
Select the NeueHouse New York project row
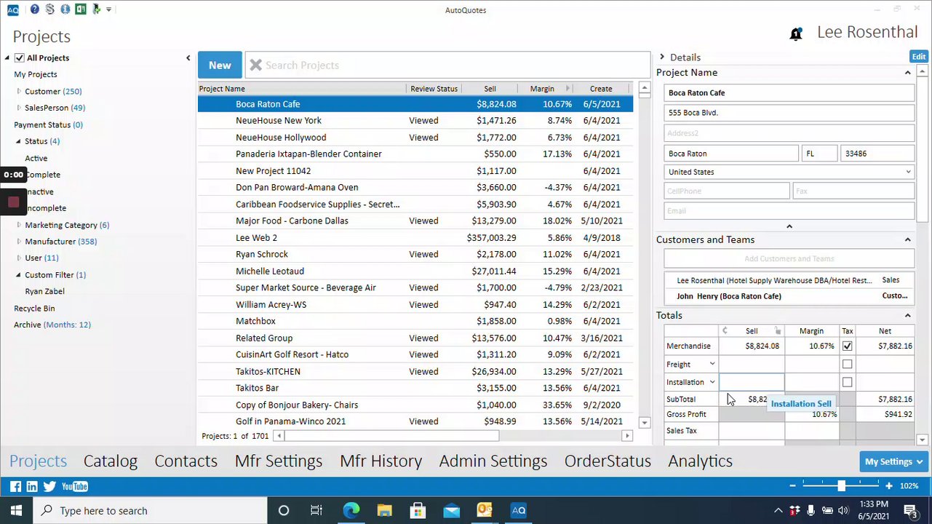[x=415, y=121]
